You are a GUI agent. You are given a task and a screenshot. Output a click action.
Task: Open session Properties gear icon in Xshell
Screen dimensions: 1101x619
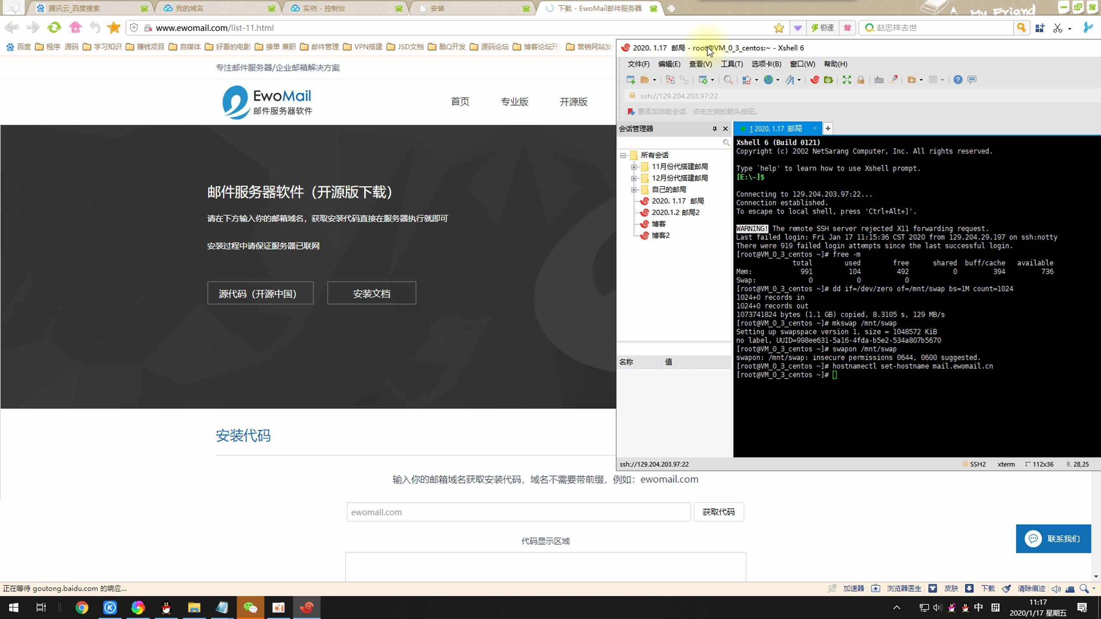(x=703, y=80)
